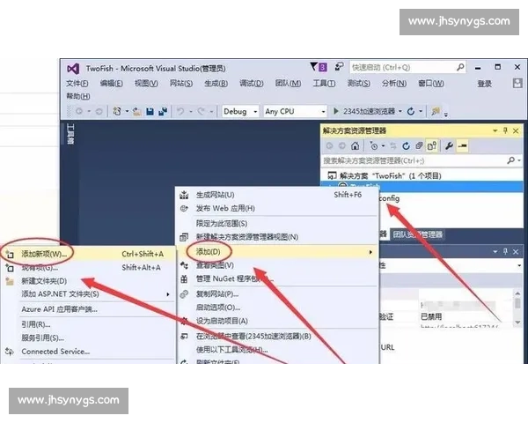Open the 调试(D) menu

(251, 84)
